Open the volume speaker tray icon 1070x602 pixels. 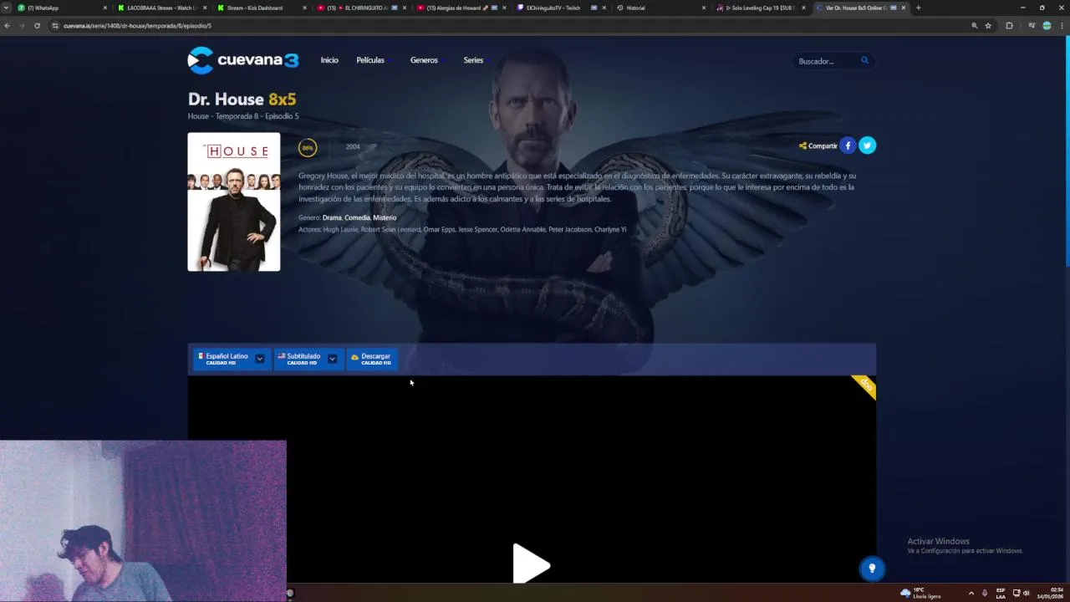pyautogui.click(x=1027, y=593)
